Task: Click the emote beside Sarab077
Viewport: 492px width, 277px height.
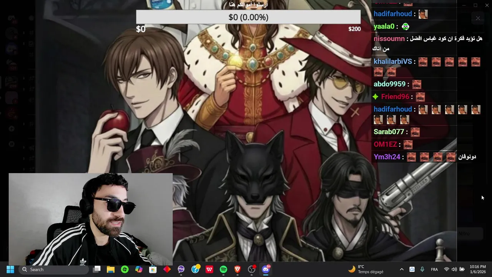Action: pyautogui.click(x=415, y=132)
